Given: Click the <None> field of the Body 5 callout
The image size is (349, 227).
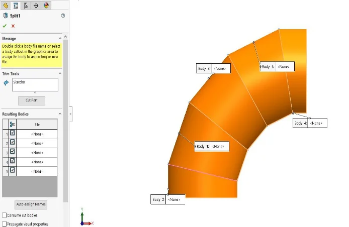Looking at the screenshot, I should point(285,66).
